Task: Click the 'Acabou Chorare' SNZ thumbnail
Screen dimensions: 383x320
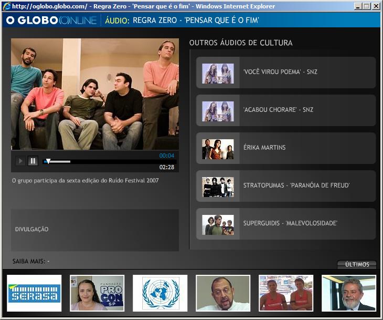Action: [218, 111]
